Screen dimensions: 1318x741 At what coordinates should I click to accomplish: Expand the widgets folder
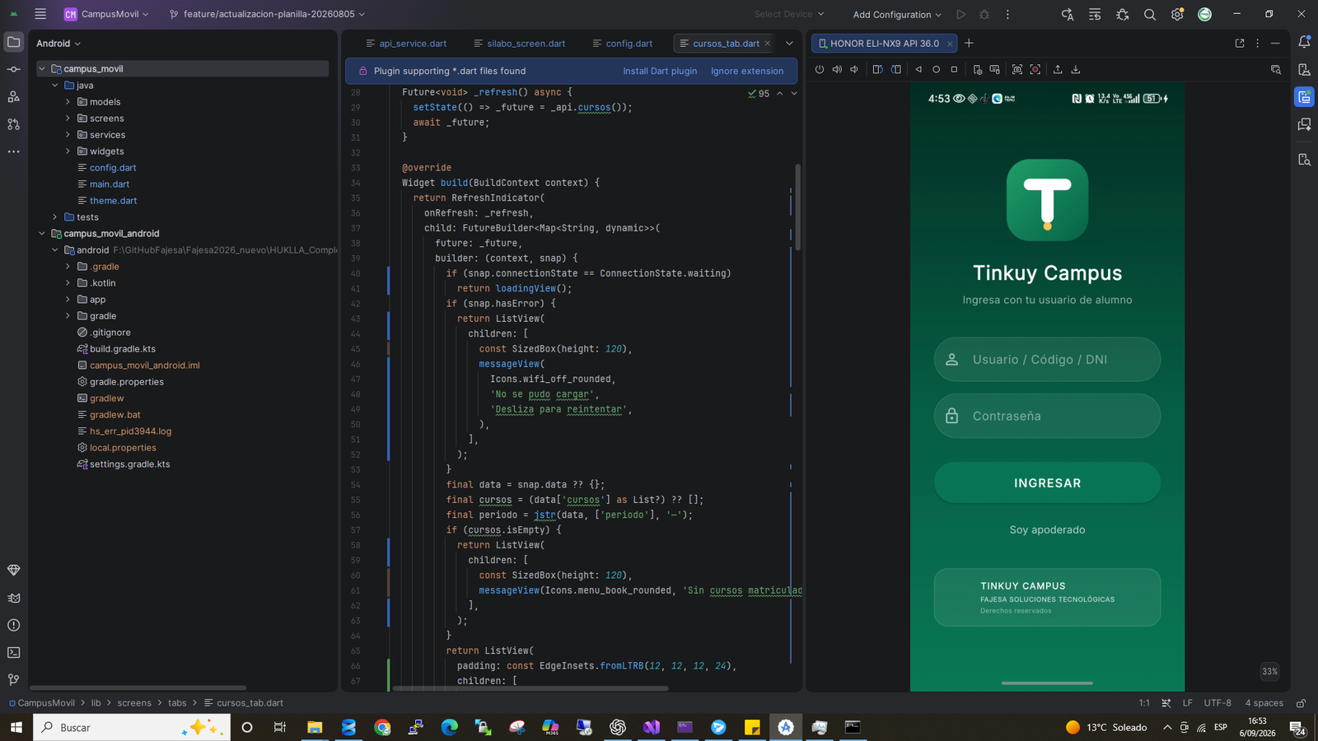[68, 151]
